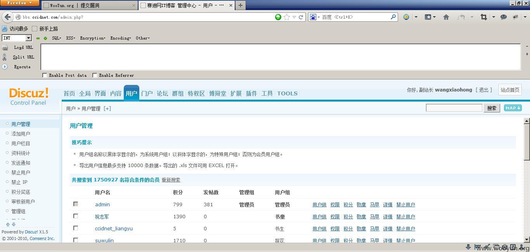Open the admin username link
The height and width of the screenshot is (252, 530).
tap(102, 204)
